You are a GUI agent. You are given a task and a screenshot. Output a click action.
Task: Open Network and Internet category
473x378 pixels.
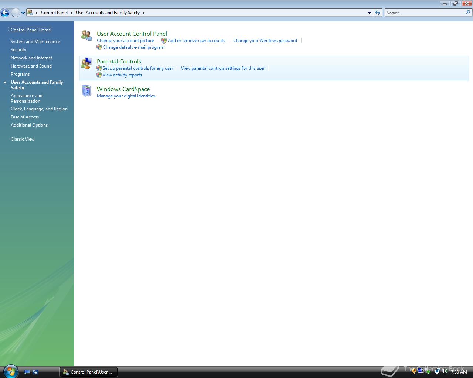(31, 58)
